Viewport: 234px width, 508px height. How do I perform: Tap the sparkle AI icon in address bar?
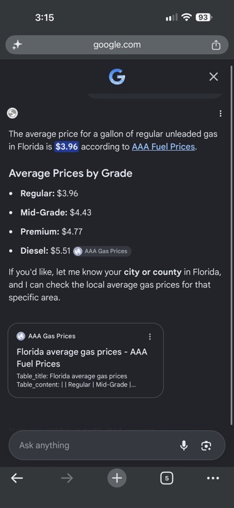click(x=17, y=45)
